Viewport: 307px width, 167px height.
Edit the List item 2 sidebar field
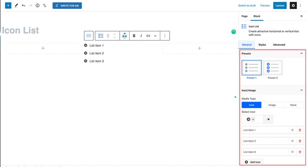(x=265, y=141)
